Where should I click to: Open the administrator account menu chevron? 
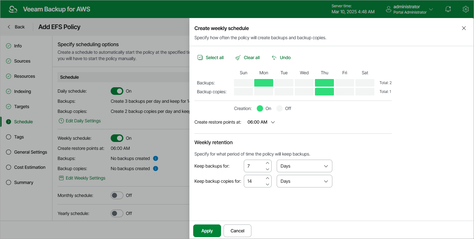pyautogui.click(x=431, y=9)
